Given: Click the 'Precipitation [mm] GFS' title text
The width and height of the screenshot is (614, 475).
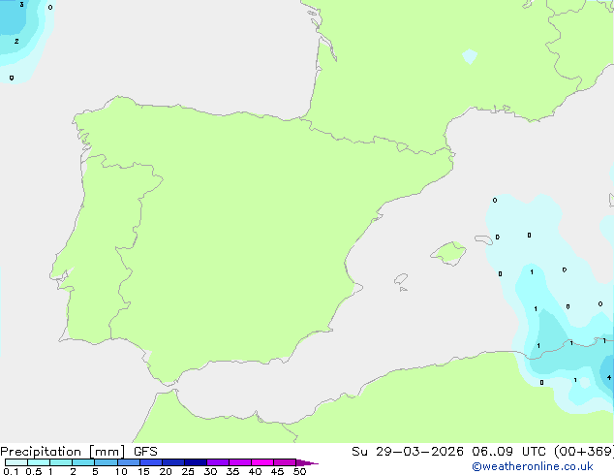Looking at the screenshot, I should [x=78, y=452].
